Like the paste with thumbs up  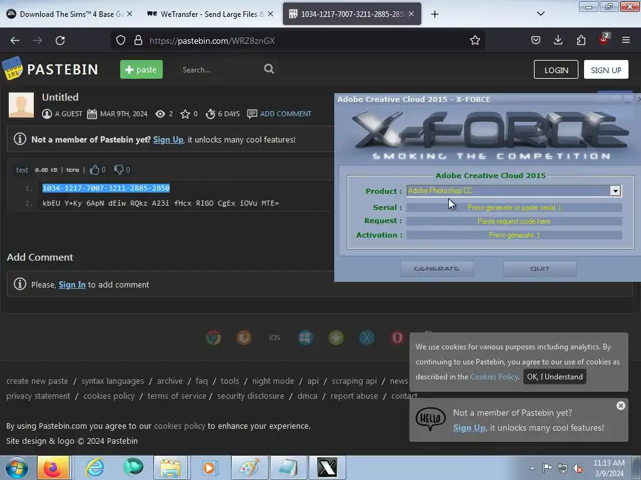pos(95,170)
